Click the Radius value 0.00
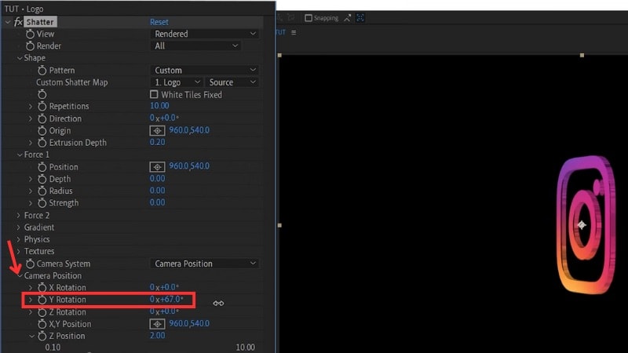Viewport: 628px width, 353px height. click(x=158, y=190)
